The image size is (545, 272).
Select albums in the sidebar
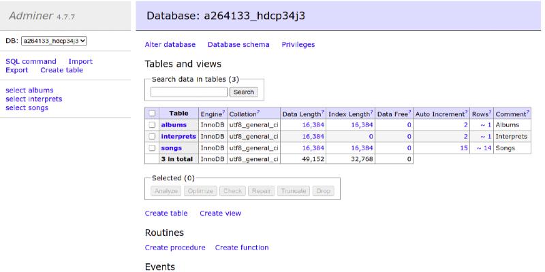29,90
